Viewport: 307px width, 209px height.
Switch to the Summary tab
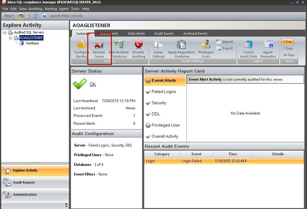[83, 34]
